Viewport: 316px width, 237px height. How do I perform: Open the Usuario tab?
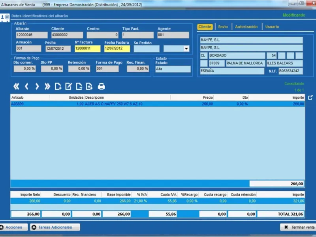[272, 27]
